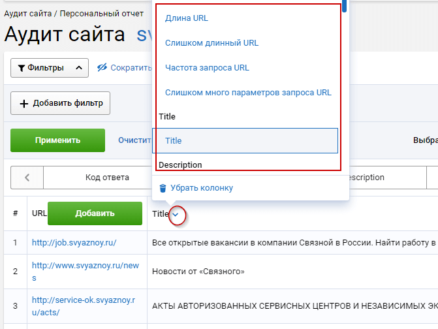This screenshot has width=438, height=329.
Task: Click the # column header
Action: [x=16, y=213]
